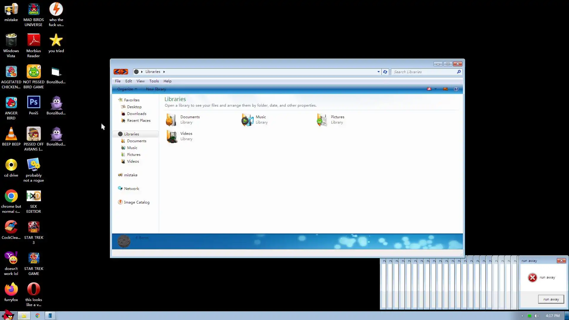Open the Morbius Reader desktop icon
The height and width of the screenshot is (320, 569).
(33, 41)
